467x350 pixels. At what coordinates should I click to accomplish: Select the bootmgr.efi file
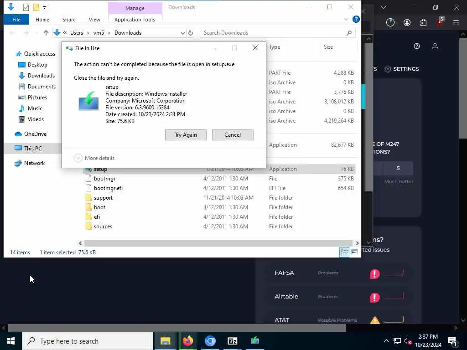108,188
